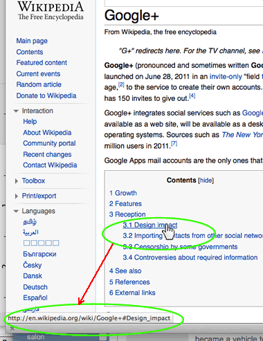Screen dimensions: 263x341
Task: Open footnote reference [4]
Action: pos(192,95)
